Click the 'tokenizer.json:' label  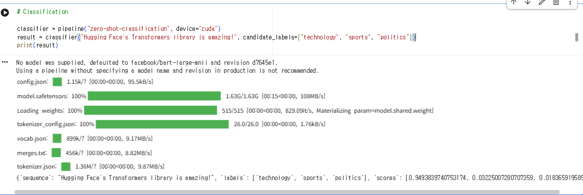point(37,167)
